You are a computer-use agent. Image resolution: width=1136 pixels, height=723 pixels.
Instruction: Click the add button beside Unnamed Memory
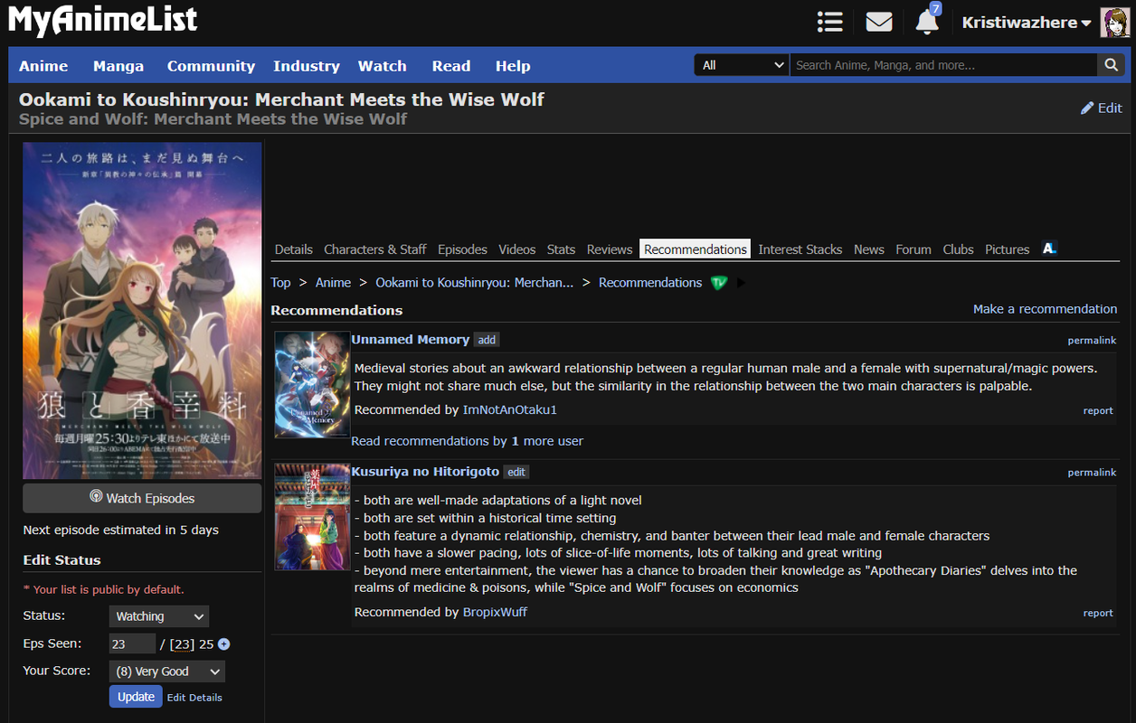click(487, 340)
